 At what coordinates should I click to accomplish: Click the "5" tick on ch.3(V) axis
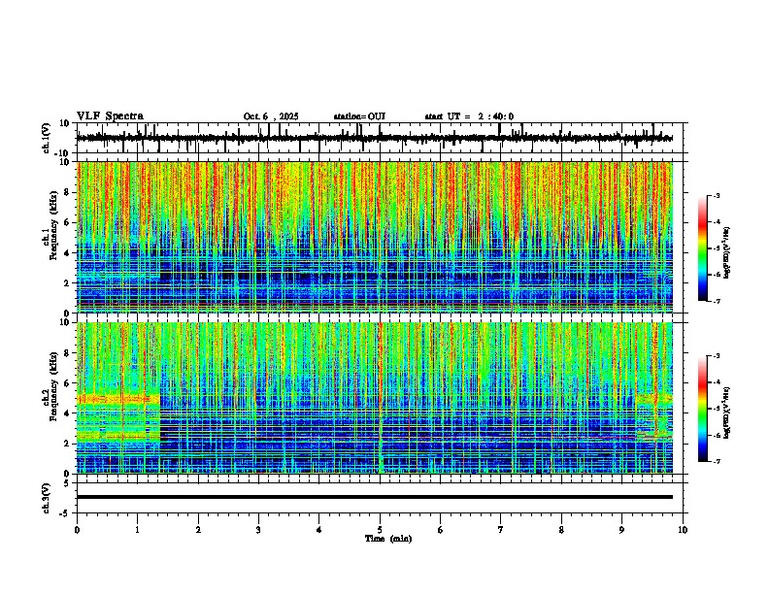[x=67, y=483]
